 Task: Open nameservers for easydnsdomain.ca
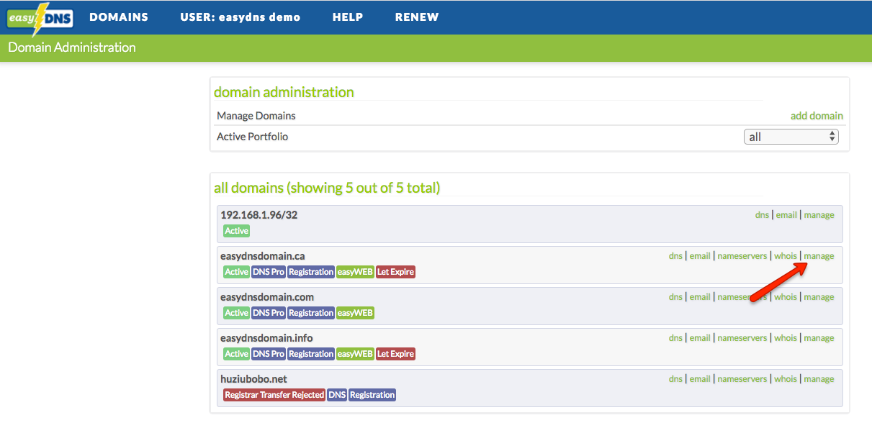[742, 256]
